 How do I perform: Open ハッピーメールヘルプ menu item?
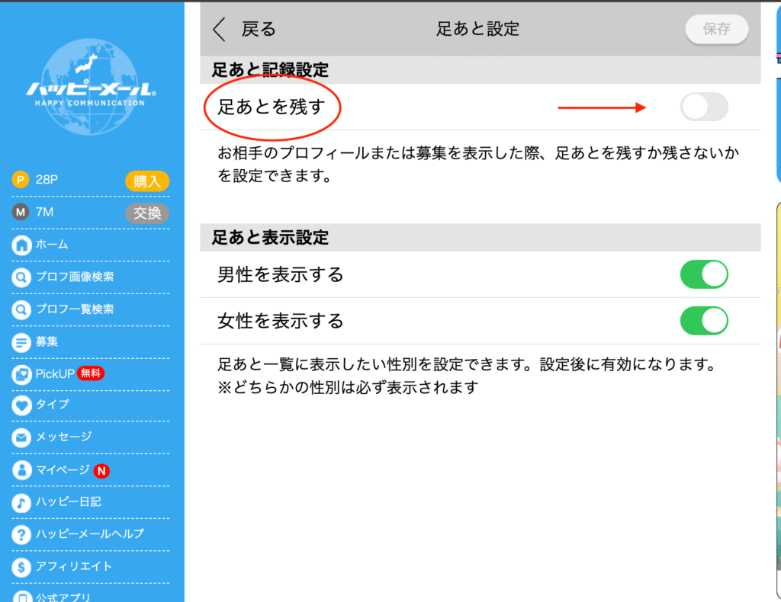(x=90, y=534)
